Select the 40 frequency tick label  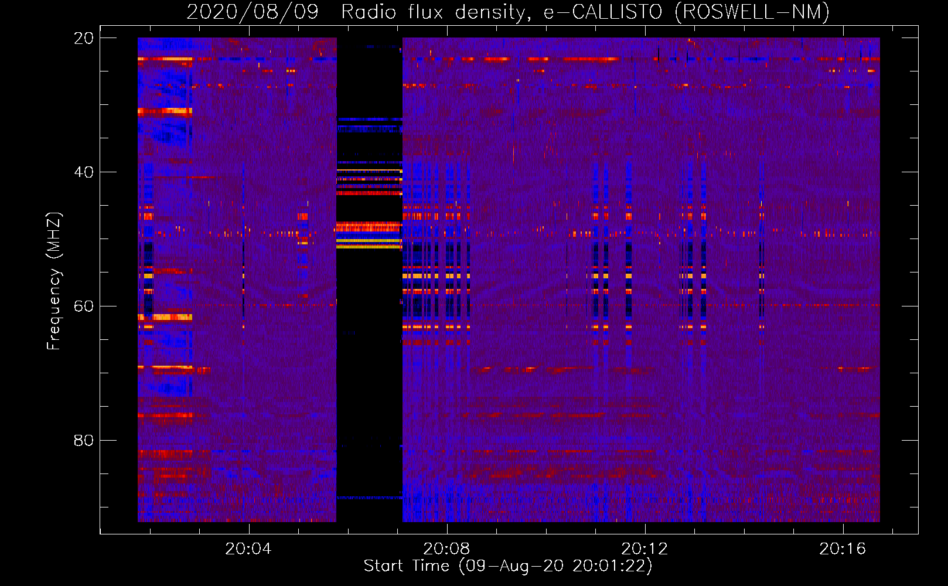[x=84, y=172]
